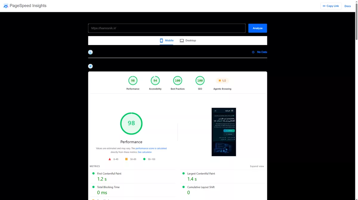Open the performance score is calculated link
This screenshot has width=358, height=200.
pyautogui.click(x=151, y=148)
